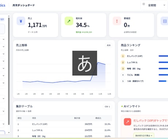Click the 390万円 table value
The height and width of the screenshot is (139, 168).
(x=88, y=124)
